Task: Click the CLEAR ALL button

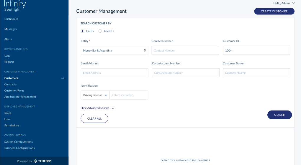Action: 94,118
